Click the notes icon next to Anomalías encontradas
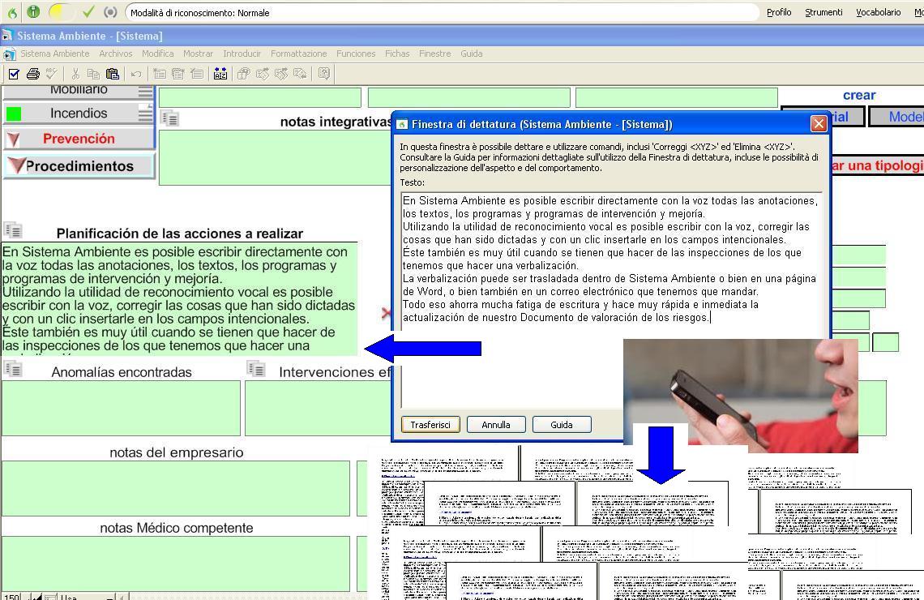Image resolution: width=924 pixels, height=600 pixels. [x=13, y=371]
